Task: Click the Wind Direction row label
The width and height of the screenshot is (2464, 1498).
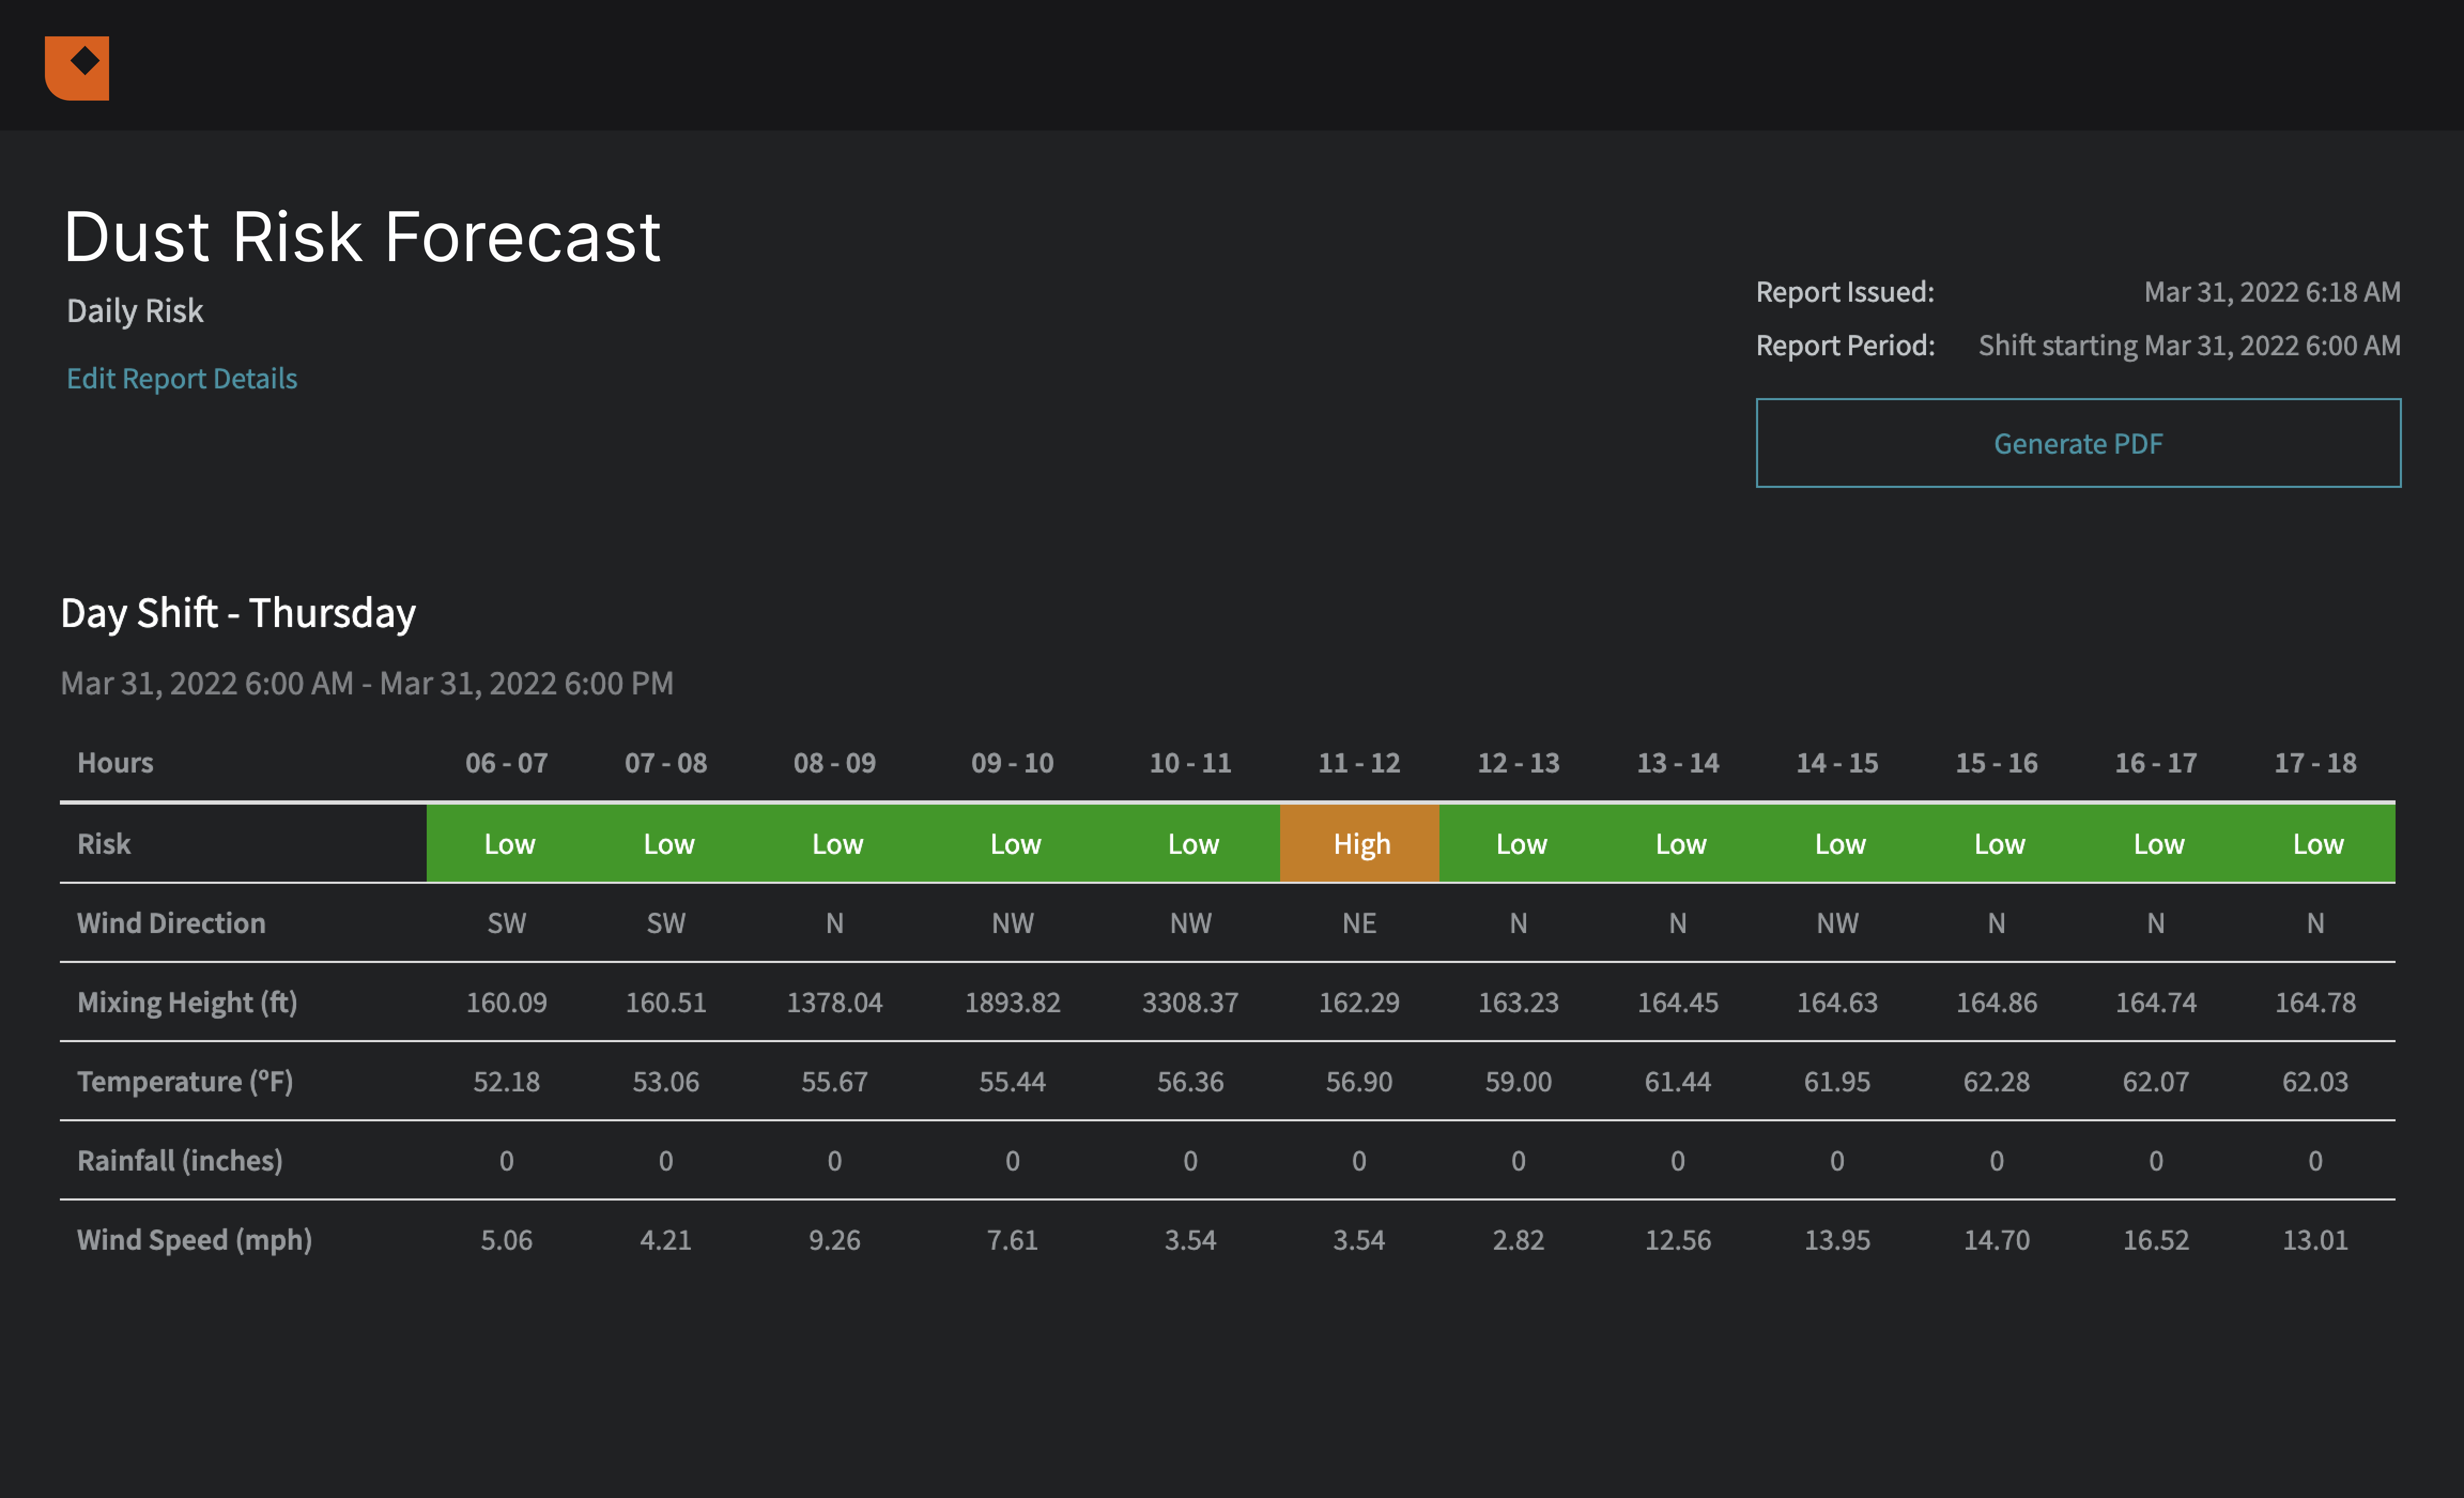Action: pos(171,923)
